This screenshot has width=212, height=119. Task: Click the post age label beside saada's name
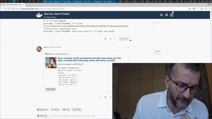(128, 47)
